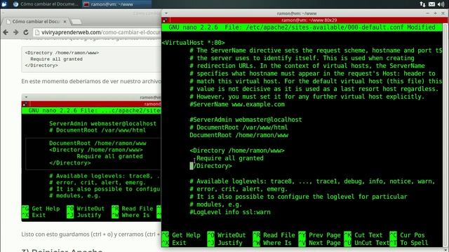Click '#LogLevel info ssl:warn' line
The width and height of the screenshot is (449, 252).
[x=230, y=212]
